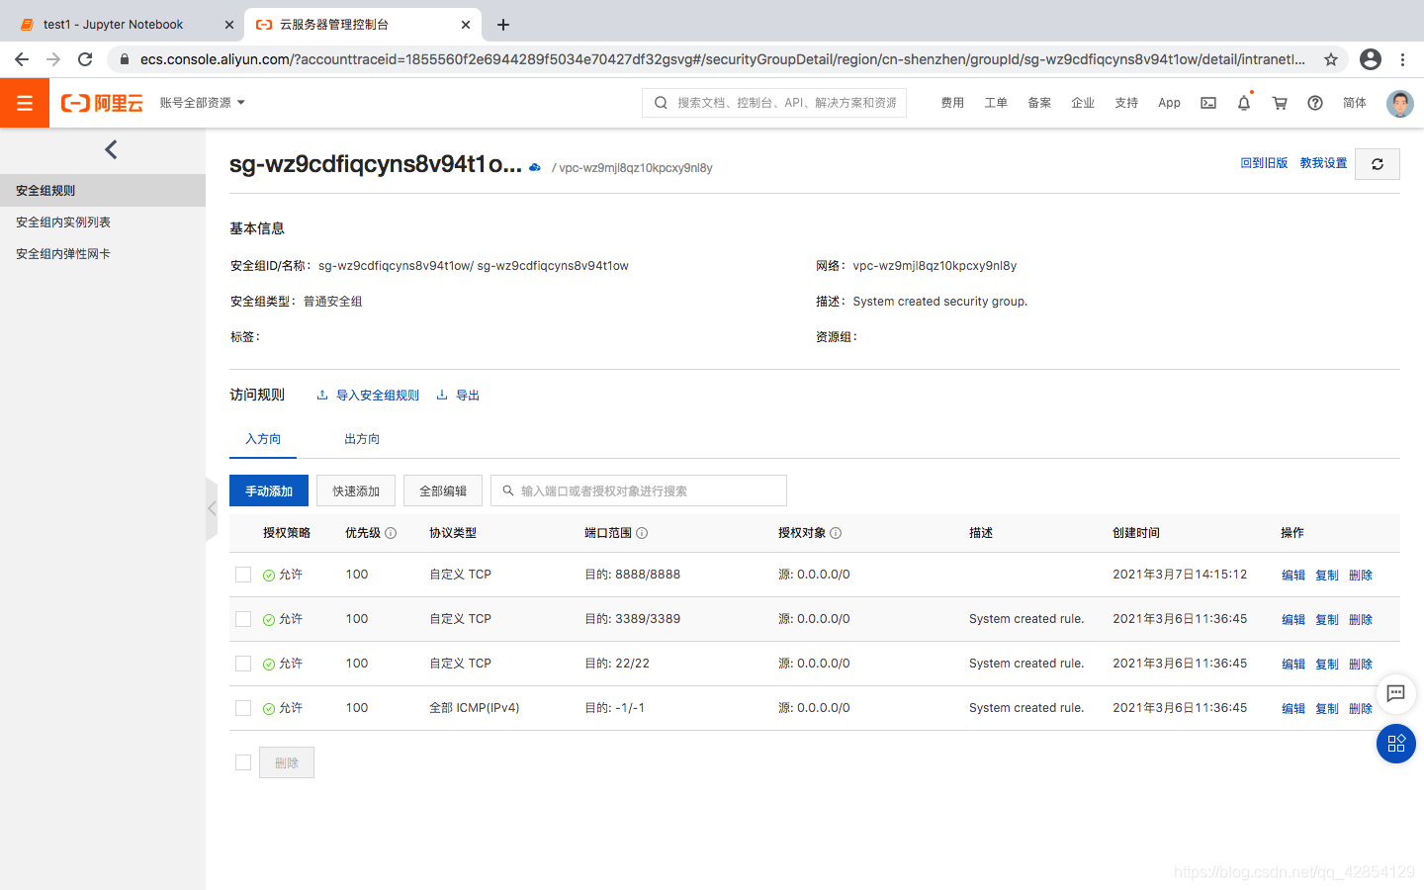Open the blue floating quick-access grid icon
Image resolution: width=1424 pixels, height=890 pixels.
click(1396, 744)
